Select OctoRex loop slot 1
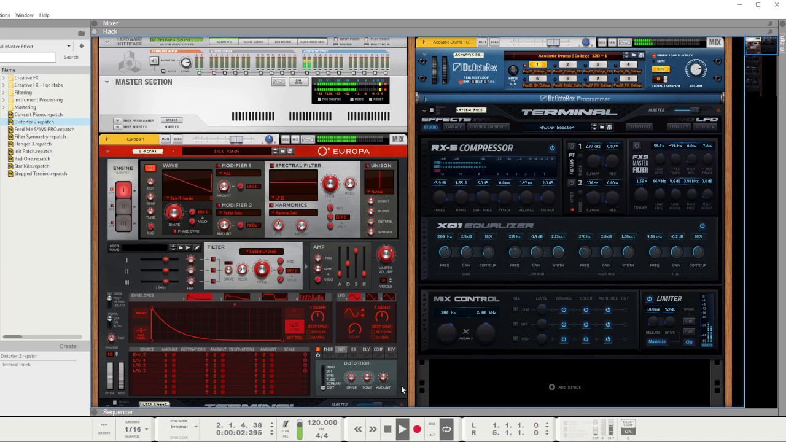The image size is (786, 442). coord(537,64)
